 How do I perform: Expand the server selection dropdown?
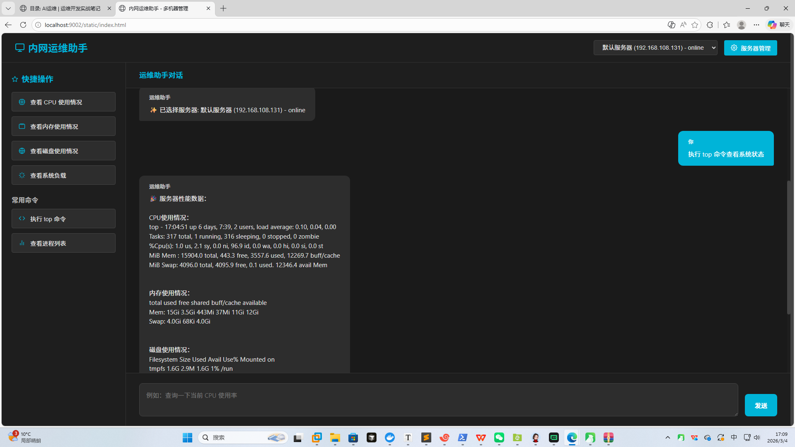[655, 48]
